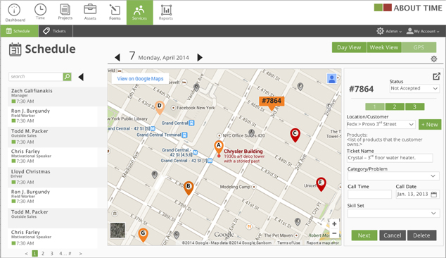Select the Week View tab
Image resolution: width=446 pixels, height=258 pixels.
point(384,48)
